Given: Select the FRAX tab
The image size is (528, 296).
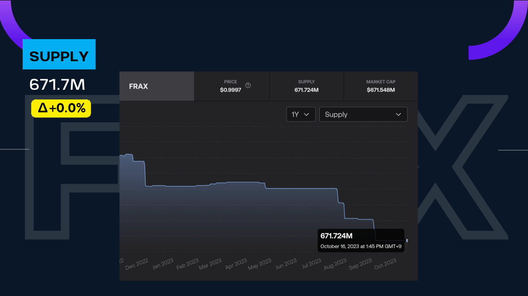Looking at the screenshot, I should (x=157, y=86).
